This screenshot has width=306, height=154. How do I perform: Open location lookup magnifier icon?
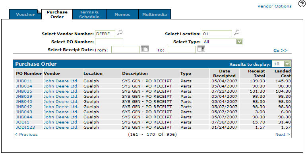(x=236, y=33)
